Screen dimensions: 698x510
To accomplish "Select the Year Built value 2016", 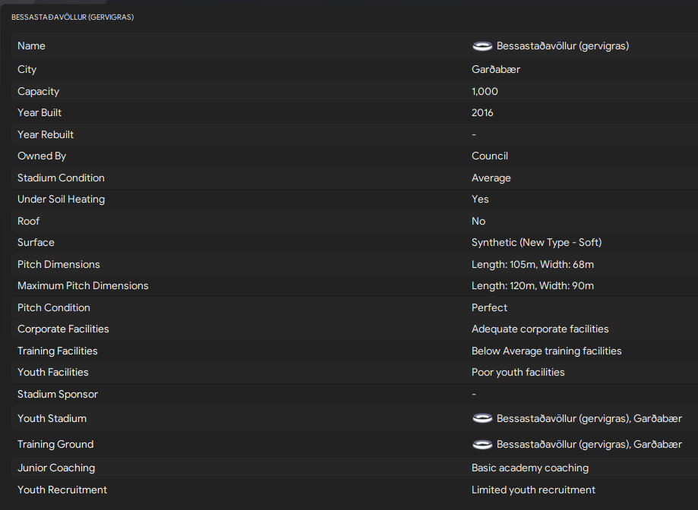I will pyautogui.click(x=482, y=113).
